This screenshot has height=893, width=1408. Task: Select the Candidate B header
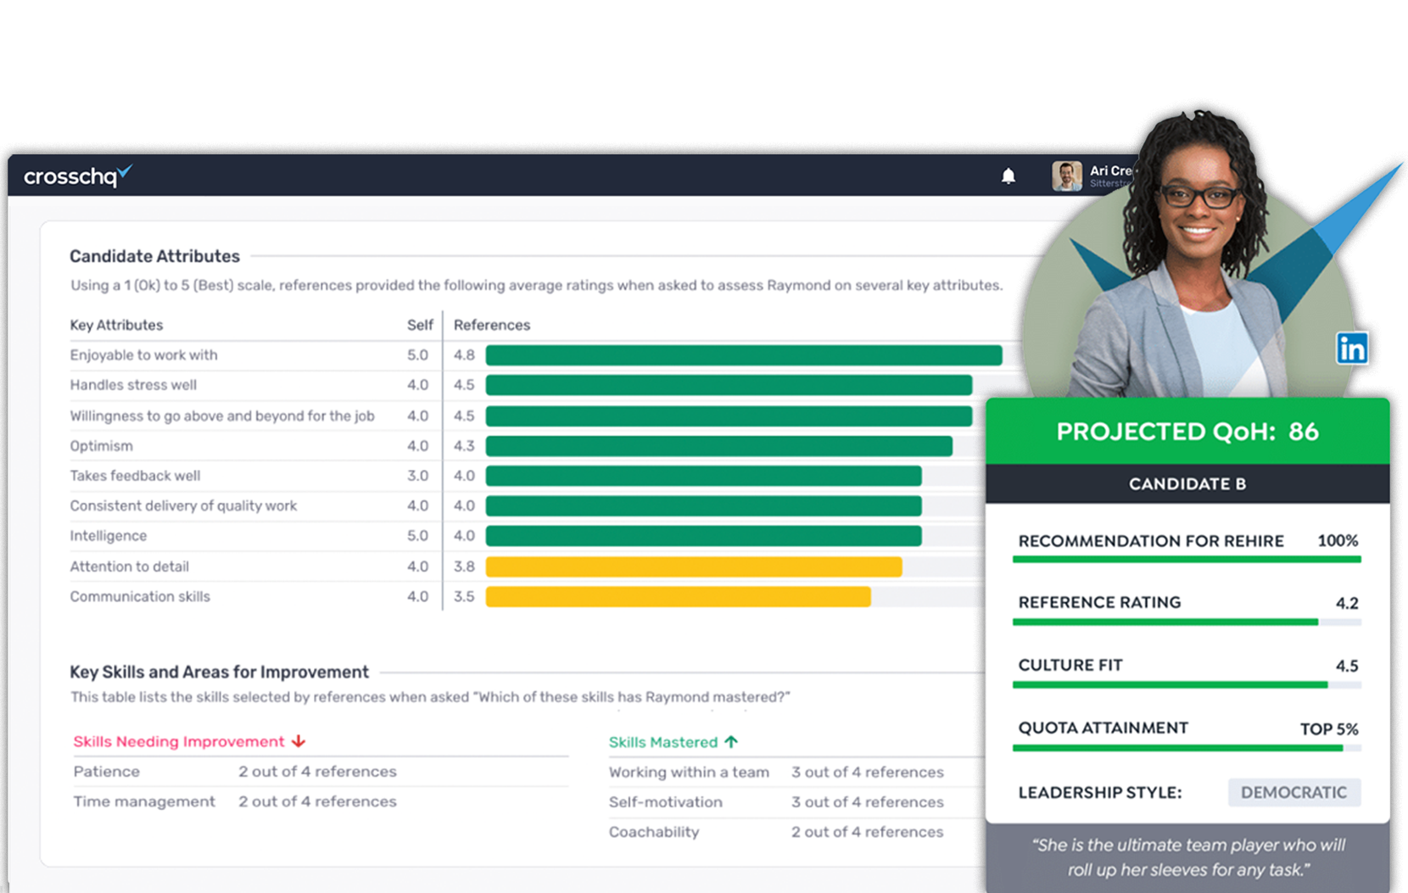pos(1187,483)
